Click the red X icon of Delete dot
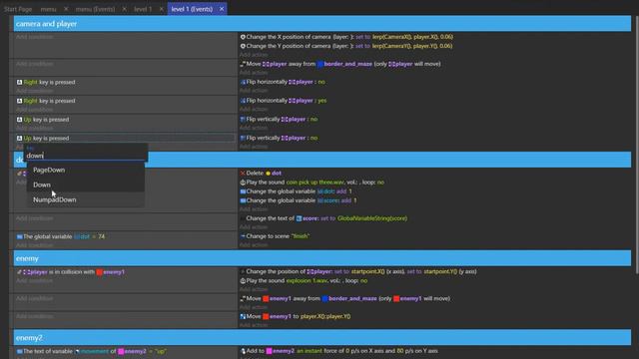Image resolution: width=639 pixels, height=359 pixels. click(243, 173)
